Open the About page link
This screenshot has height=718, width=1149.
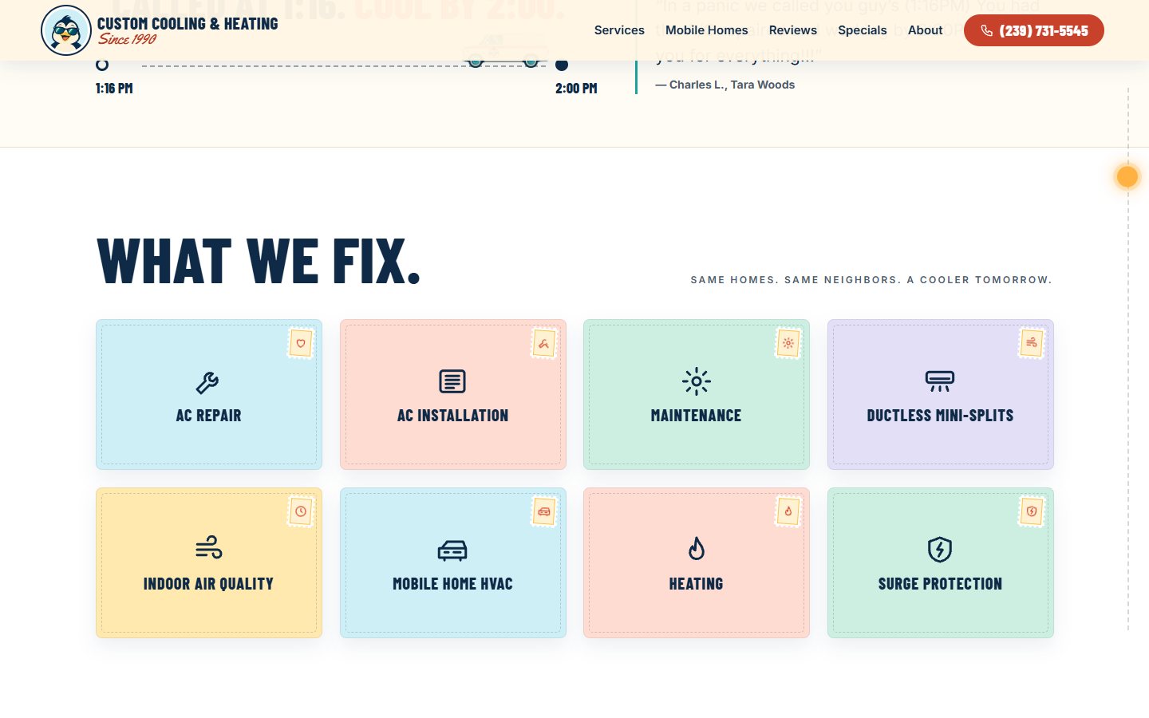926,30
